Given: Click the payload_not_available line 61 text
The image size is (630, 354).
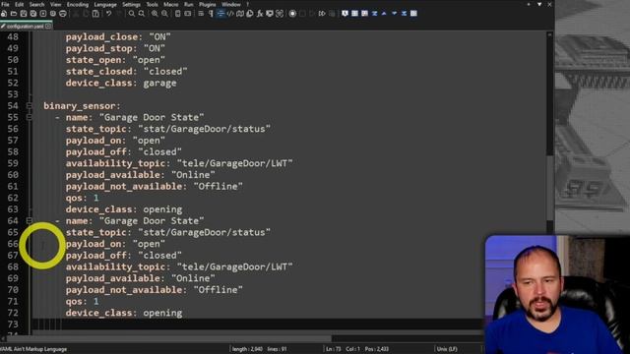Looking at the screenshot, I should [155, 187].
